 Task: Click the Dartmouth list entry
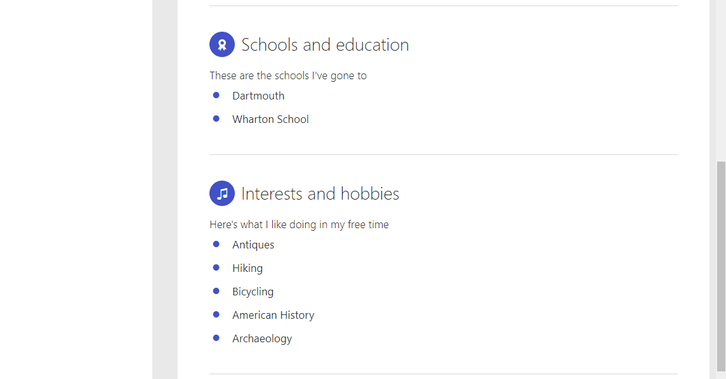pos(258,96)
